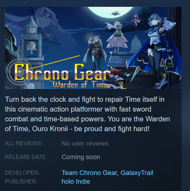This screenshot has width=190, height=191.
Task: Open the holo Indie publisher link
Action: tap(76, 181)
